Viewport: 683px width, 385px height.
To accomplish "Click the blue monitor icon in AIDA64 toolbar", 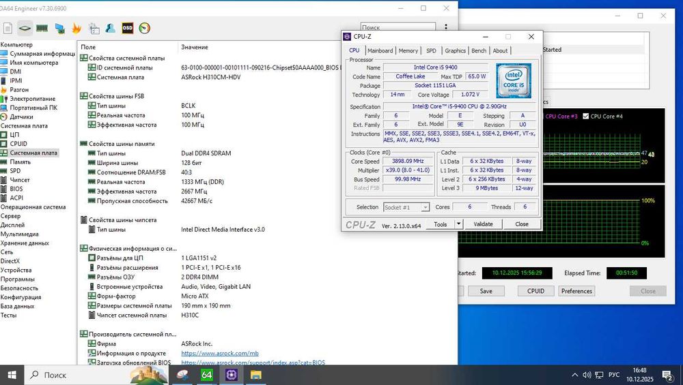I will [x=59, y=29].
